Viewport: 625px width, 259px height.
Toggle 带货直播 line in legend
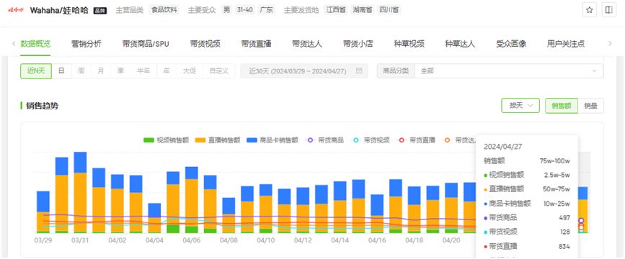click(x=416, y=140)
